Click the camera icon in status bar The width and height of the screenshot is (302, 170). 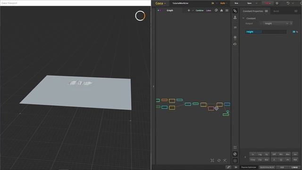236,167
